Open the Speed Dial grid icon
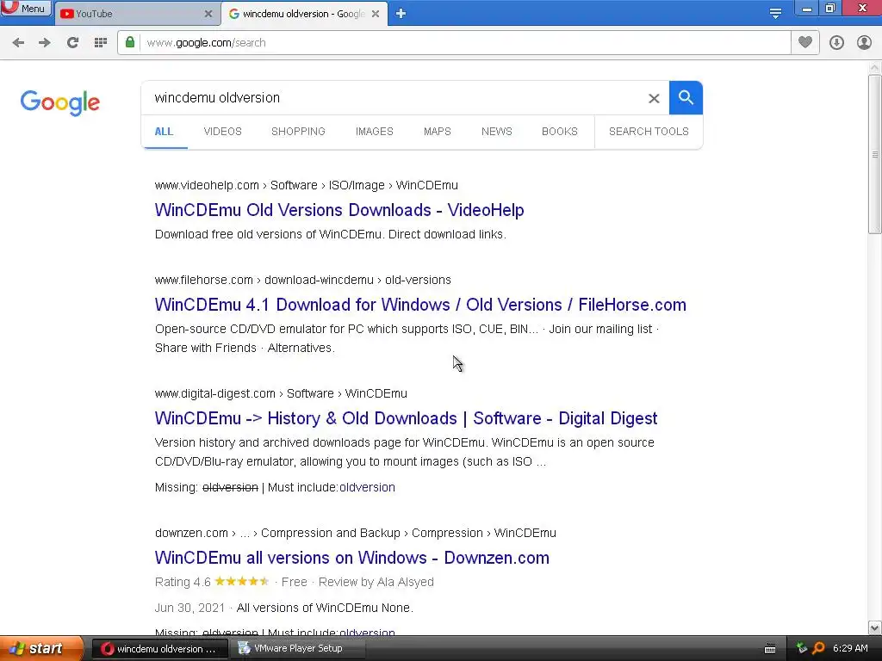This screenshot has height=661, width=882. pos(101,43)
